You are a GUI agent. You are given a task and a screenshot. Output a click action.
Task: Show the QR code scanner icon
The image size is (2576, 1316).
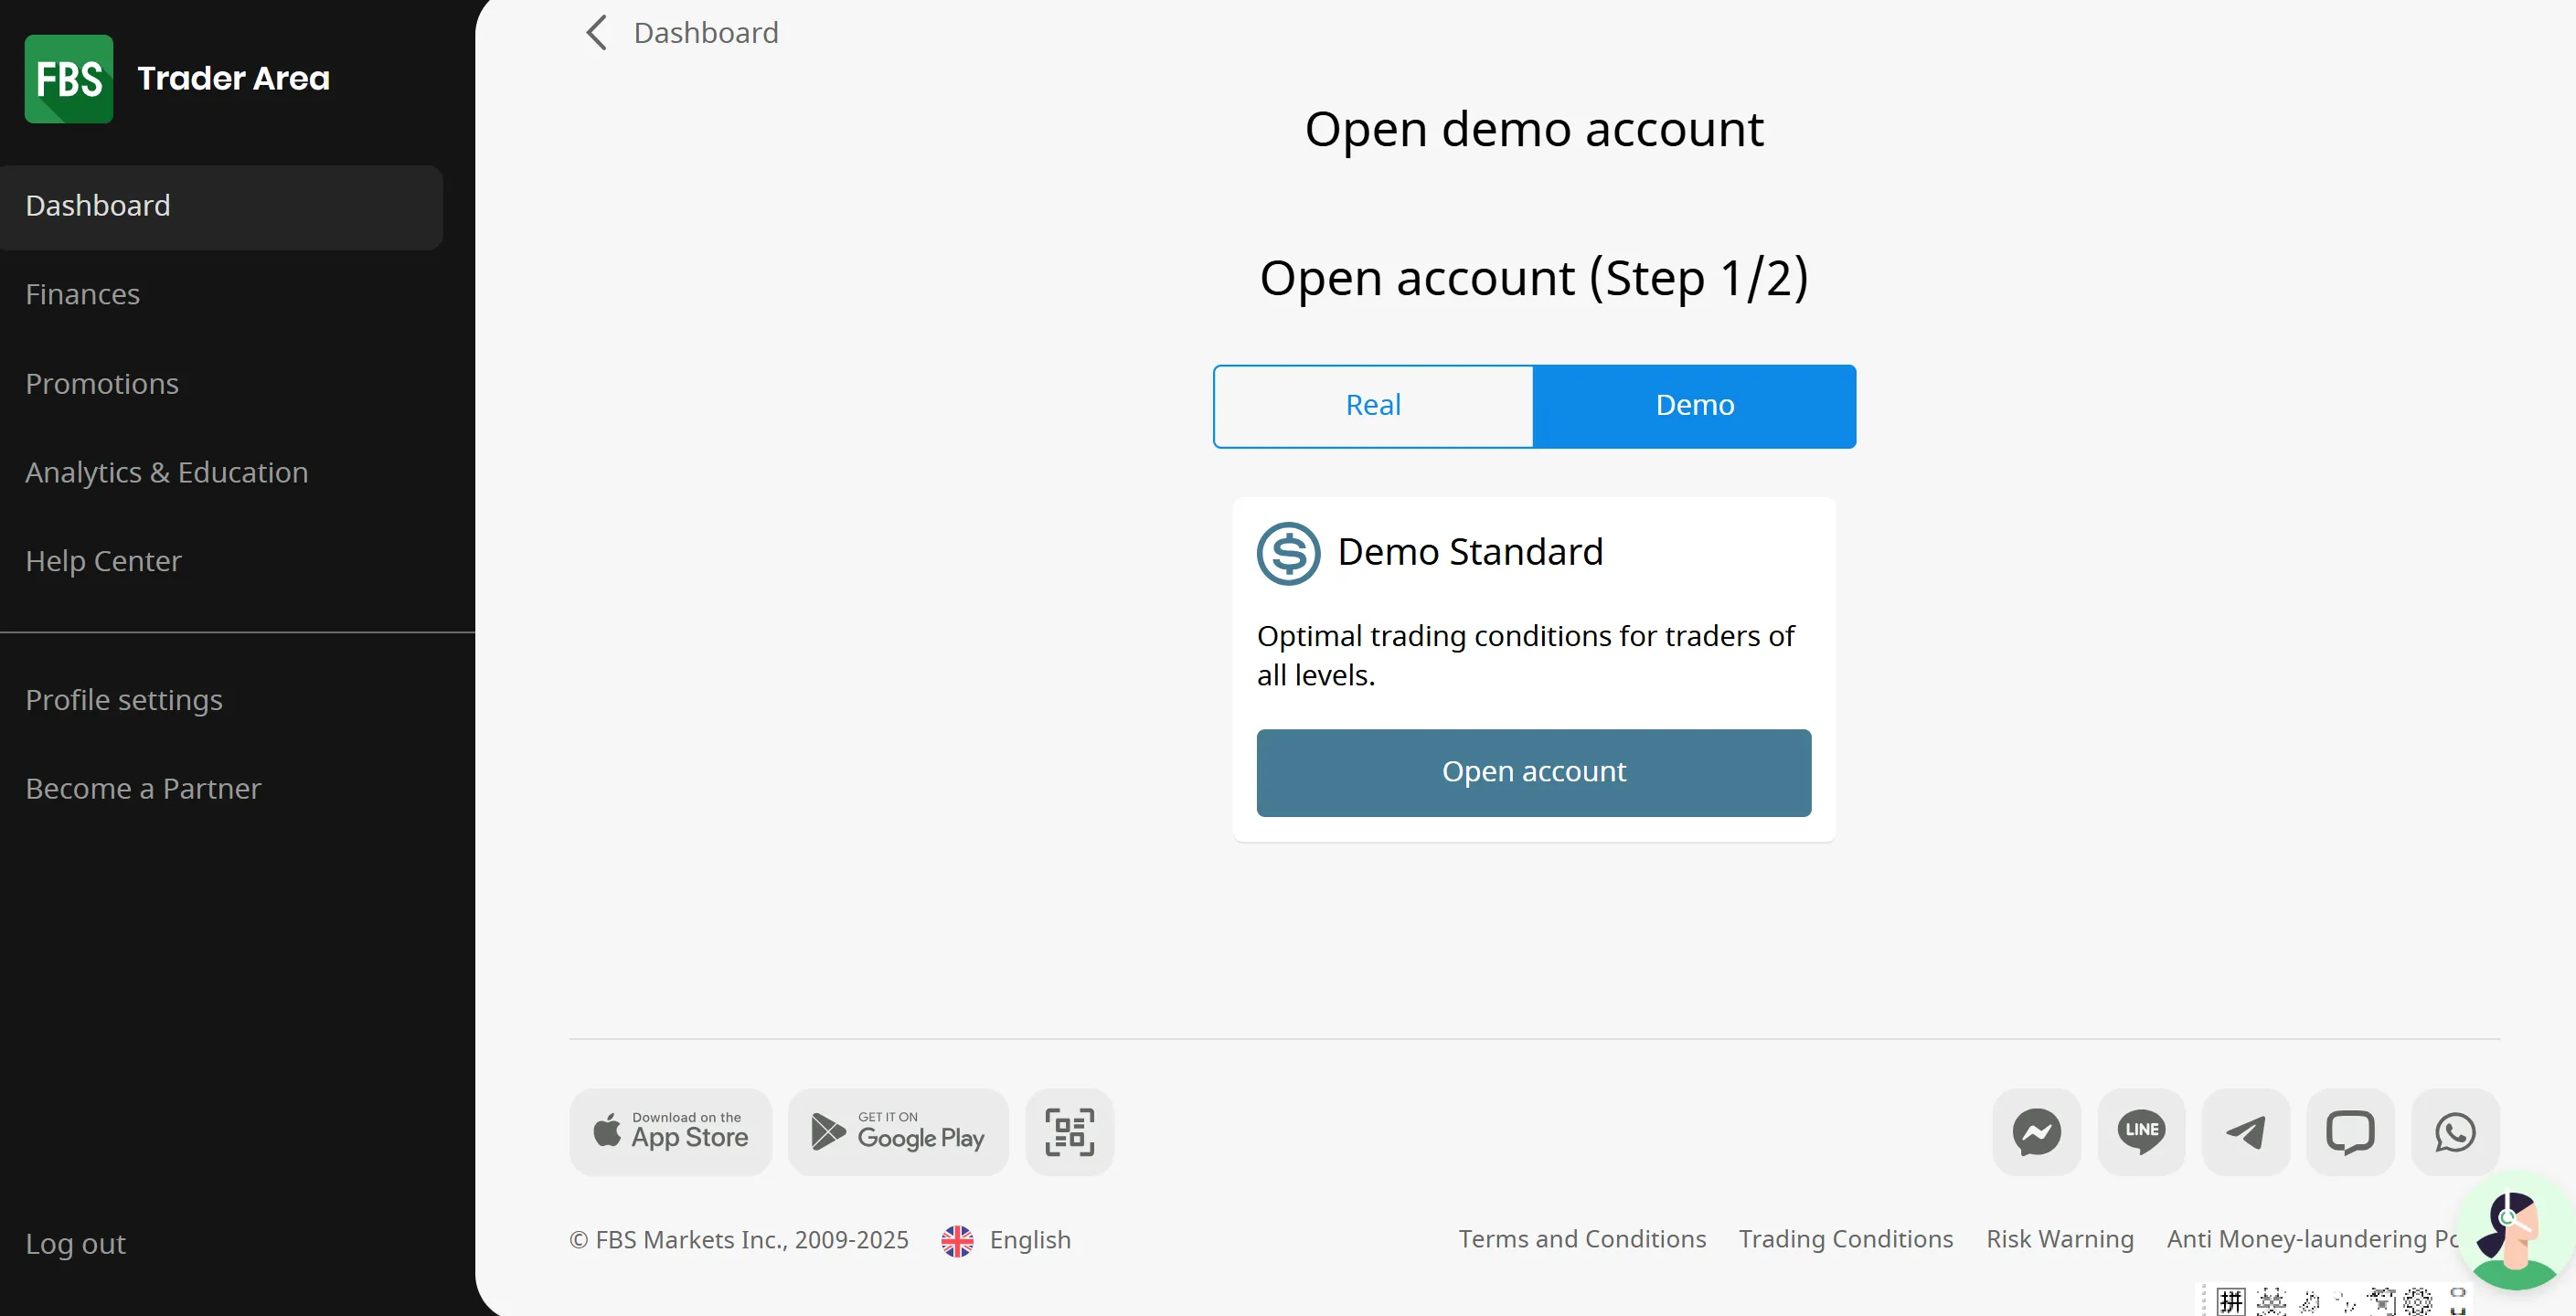(1069, 1132)
